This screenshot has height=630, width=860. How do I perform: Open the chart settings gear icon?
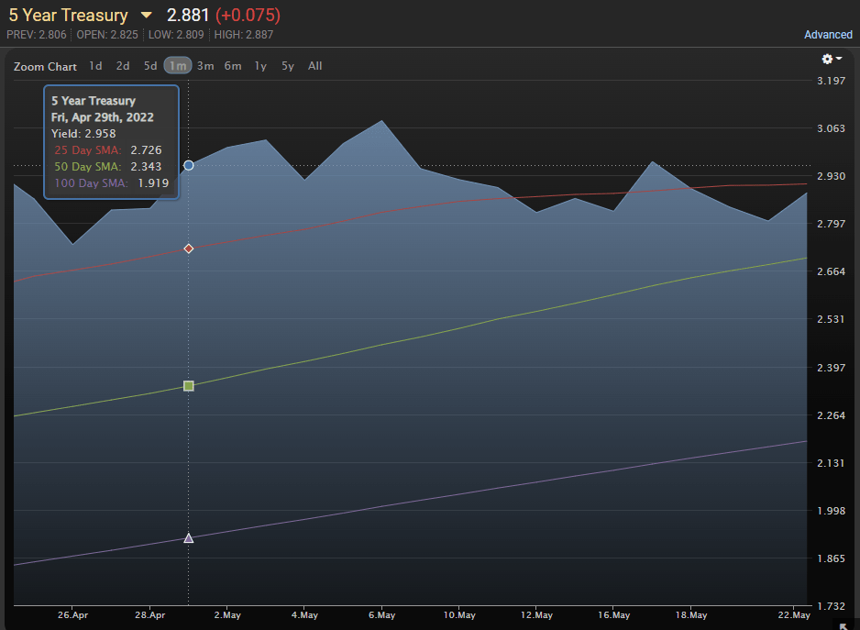[x=827, y=59]
